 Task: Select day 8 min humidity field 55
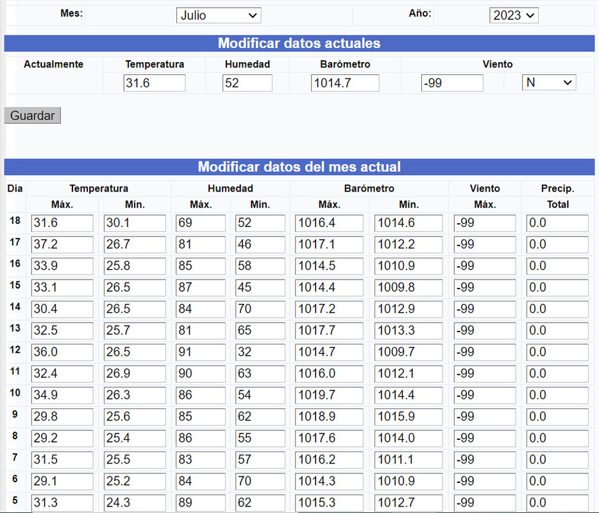(x=260, y=438)
